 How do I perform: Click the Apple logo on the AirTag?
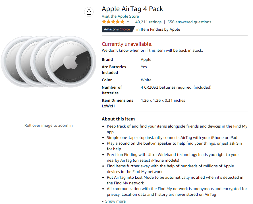click(x=70, y=61)
